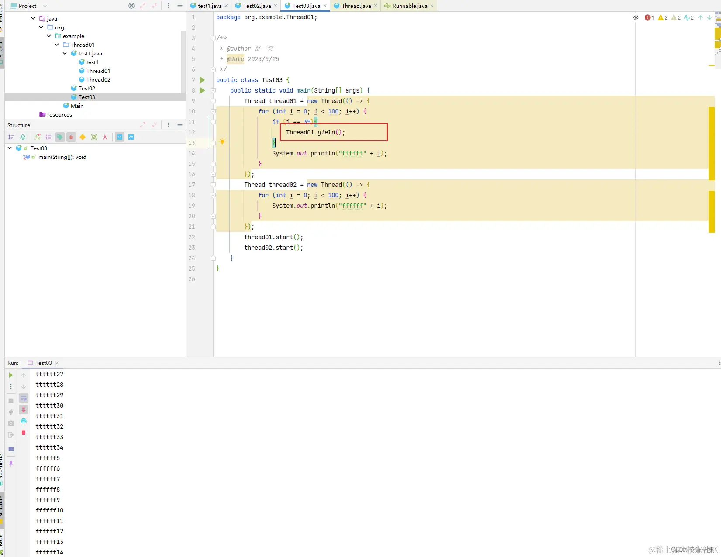Go to previous highlighted error arrow

pyautogui.click(x=700, y=17)
